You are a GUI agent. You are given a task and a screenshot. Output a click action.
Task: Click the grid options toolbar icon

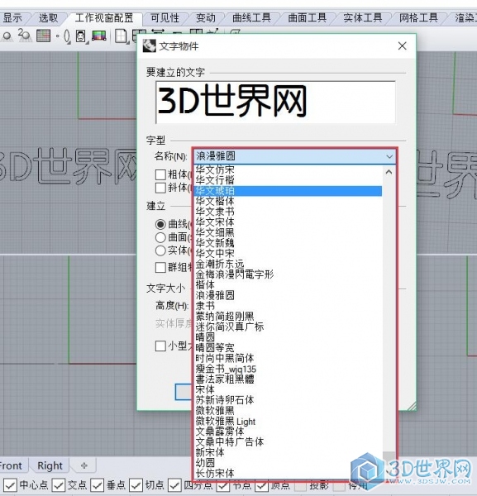43,36
